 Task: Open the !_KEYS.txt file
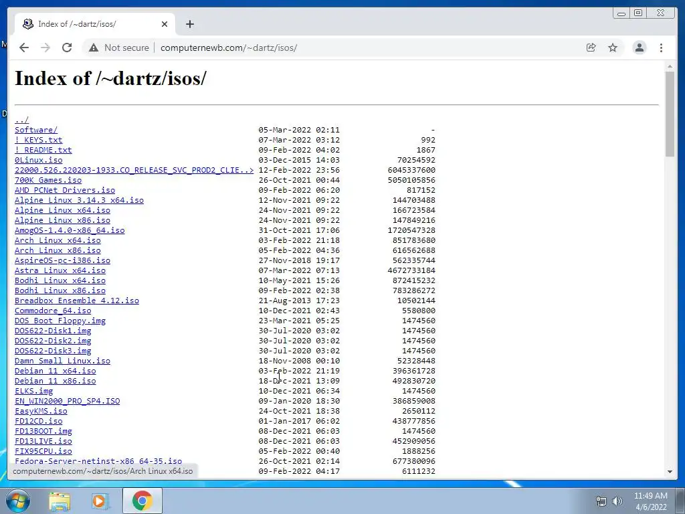[38, 140]
